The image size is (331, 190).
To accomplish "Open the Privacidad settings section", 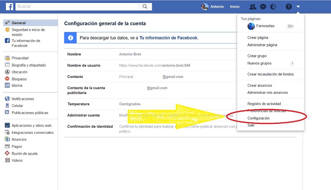I will (x=20, y=58).
